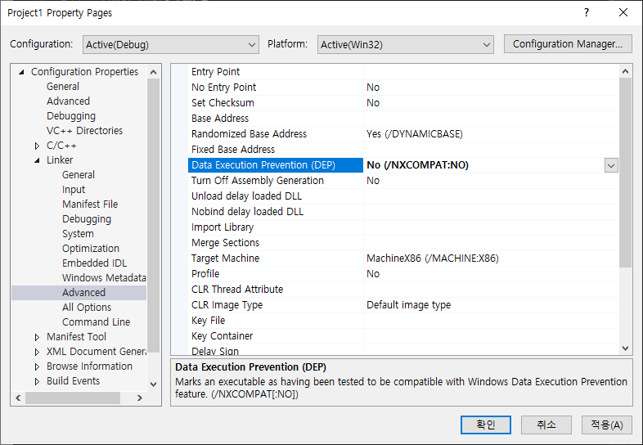Open Configuration Manager
643x445 pixels.
tap(568, 44)
